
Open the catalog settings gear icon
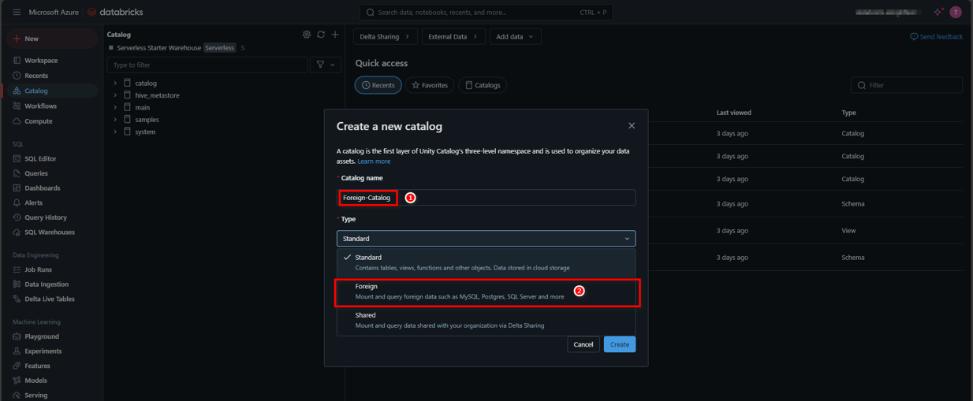click(307, 35)
